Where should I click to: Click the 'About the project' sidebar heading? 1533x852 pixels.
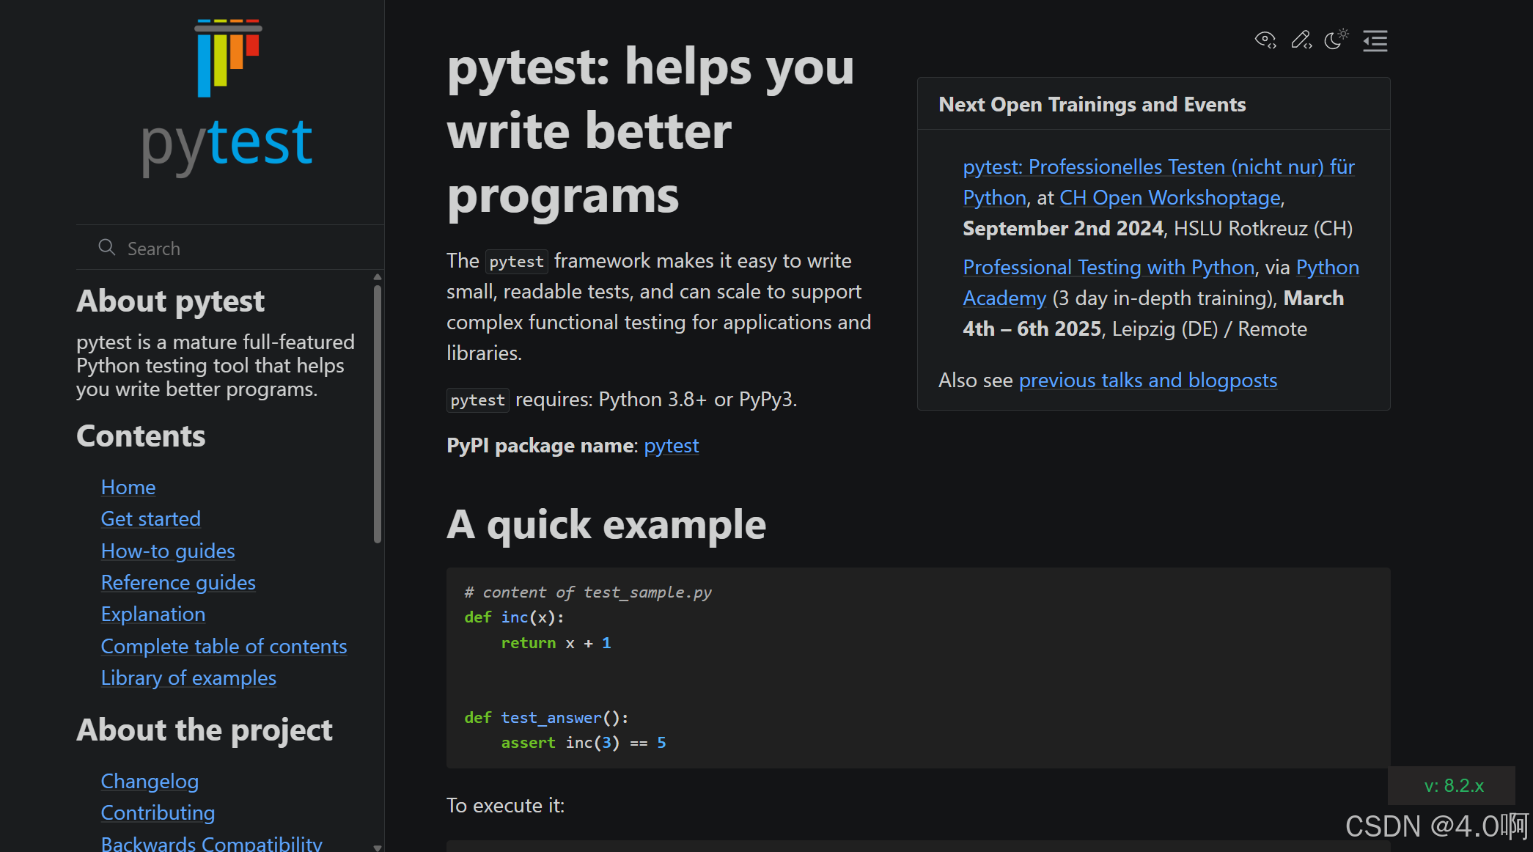coord(205,730)
